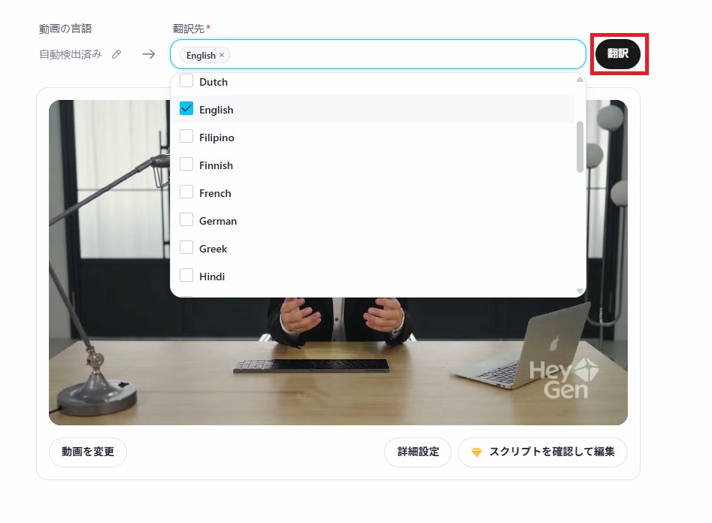Click the 翻訳 translate button

(618, 54)
